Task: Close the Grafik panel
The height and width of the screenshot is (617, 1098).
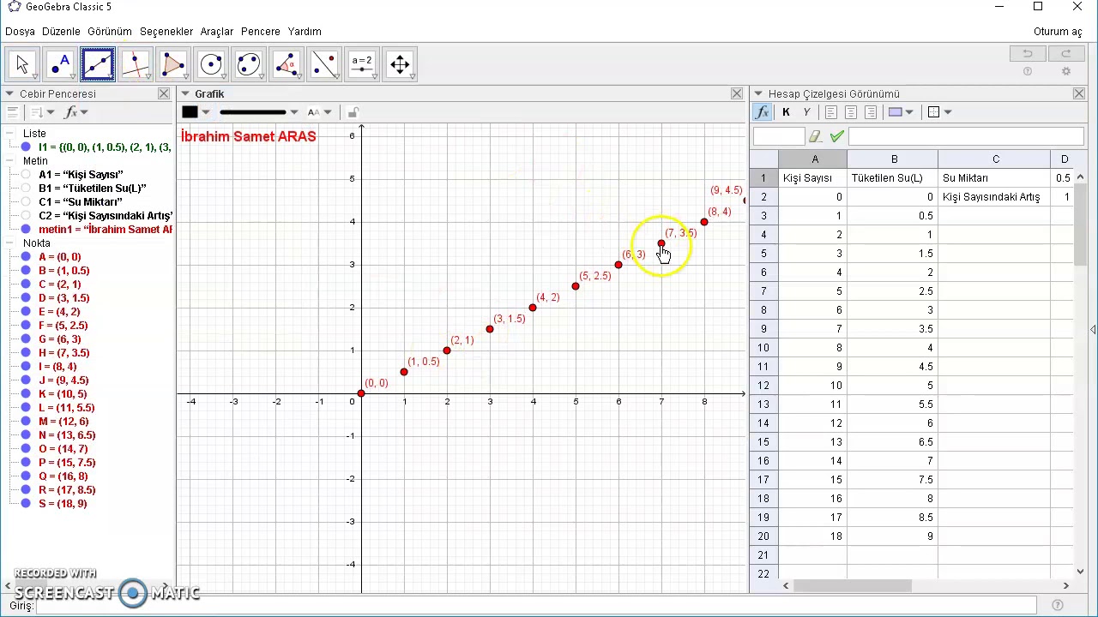Action: click(737, 94)
